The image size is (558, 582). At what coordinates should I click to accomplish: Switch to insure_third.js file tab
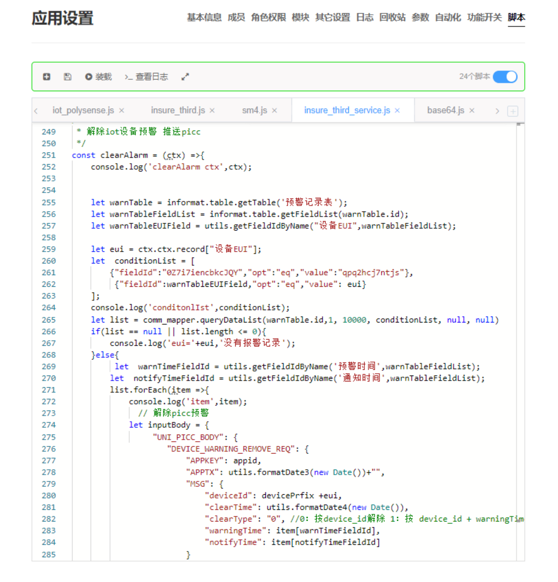click(x=178, y=111)
